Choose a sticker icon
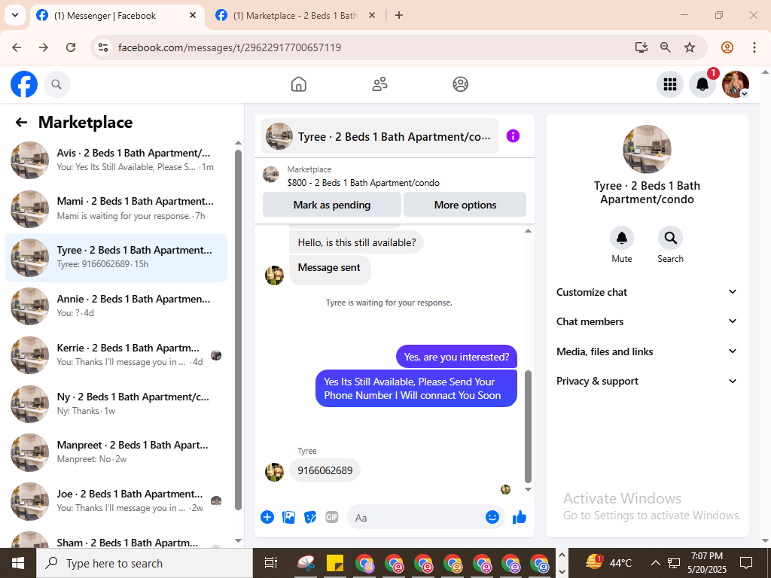 [310, 517]
